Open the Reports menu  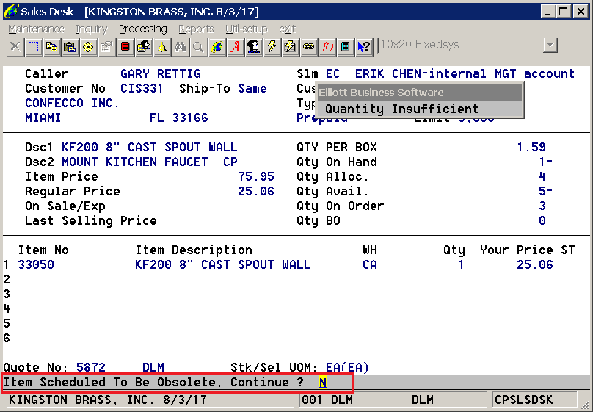pyautogui.click(x=196, y=29)
